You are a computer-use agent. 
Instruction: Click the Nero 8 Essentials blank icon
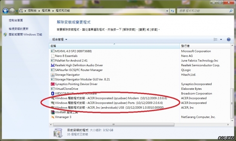tap(52, 56)
